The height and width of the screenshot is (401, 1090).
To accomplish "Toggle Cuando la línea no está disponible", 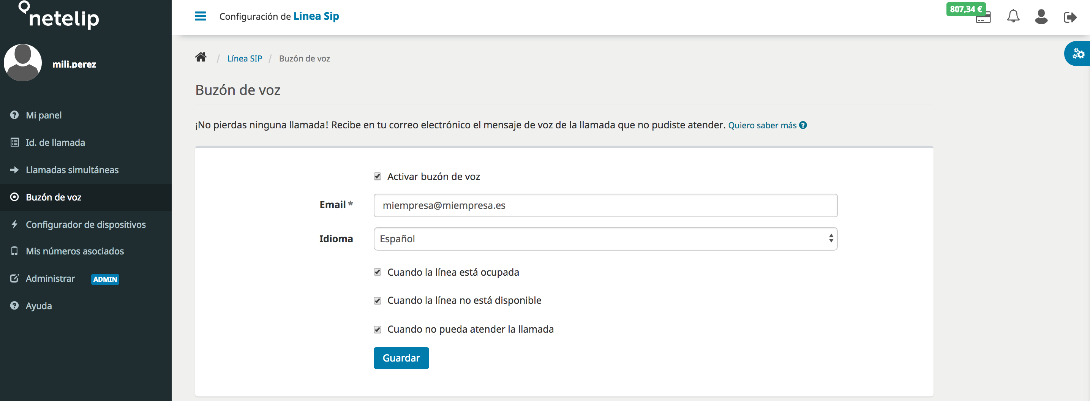I will [x=378, y=300].
